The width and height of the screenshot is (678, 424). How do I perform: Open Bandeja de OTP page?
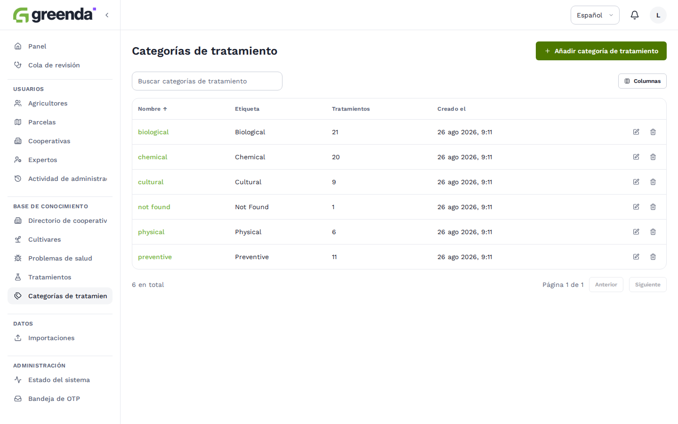(x=60, y=399)
